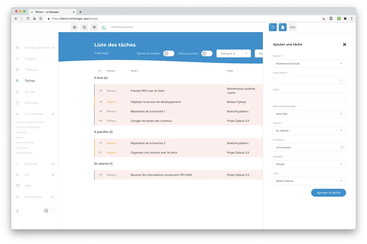Click the green refresh spinner icon
The width and height of the screenshot is (367, 244).
104,27
